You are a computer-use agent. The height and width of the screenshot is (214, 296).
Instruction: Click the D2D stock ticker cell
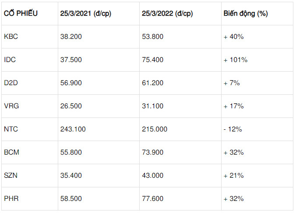click(11, 83)
